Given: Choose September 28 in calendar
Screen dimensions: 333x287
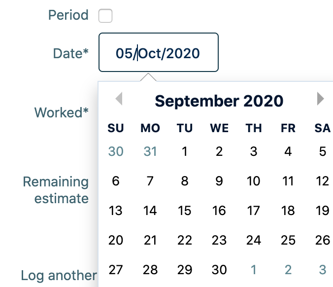Looking at the screenshot, I should click(150, 270).
